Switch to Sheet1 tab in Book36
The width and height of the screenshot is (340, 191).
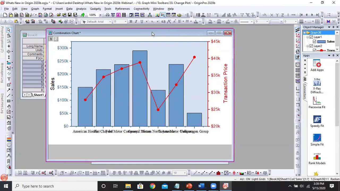click(39, 95)
